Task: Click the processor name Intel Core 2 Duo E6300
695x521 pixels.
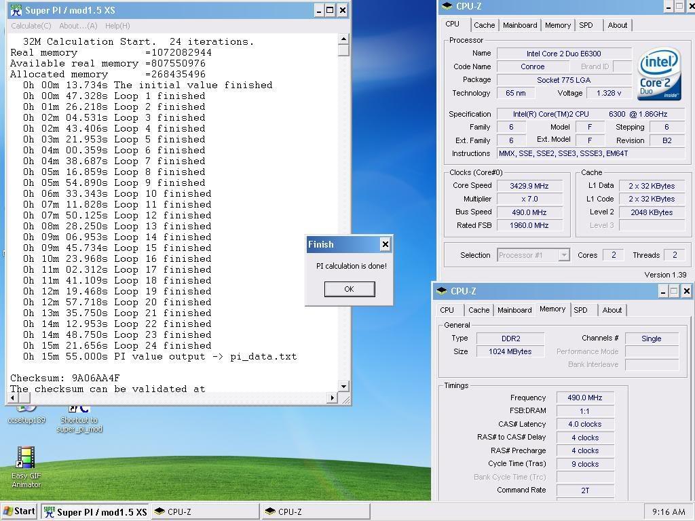Action: click(564, 54)
